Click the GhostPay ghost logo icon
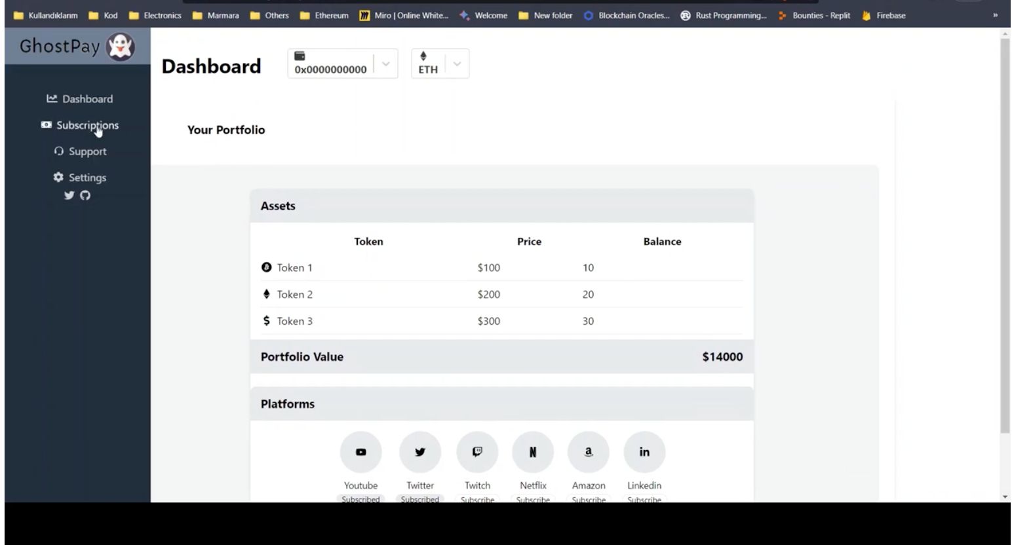 pyautogui.click(x=121, y=47)
